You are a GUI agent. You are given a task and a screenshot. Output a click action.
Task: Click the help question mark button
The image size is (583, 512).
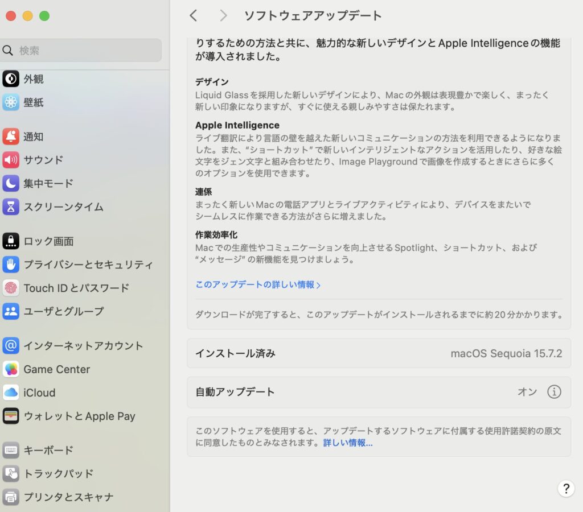pyautogui.click(x=565, y=489)
